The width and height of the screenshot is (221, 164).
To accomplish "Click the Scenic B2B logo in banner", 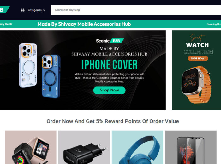I will coord(110,41).
